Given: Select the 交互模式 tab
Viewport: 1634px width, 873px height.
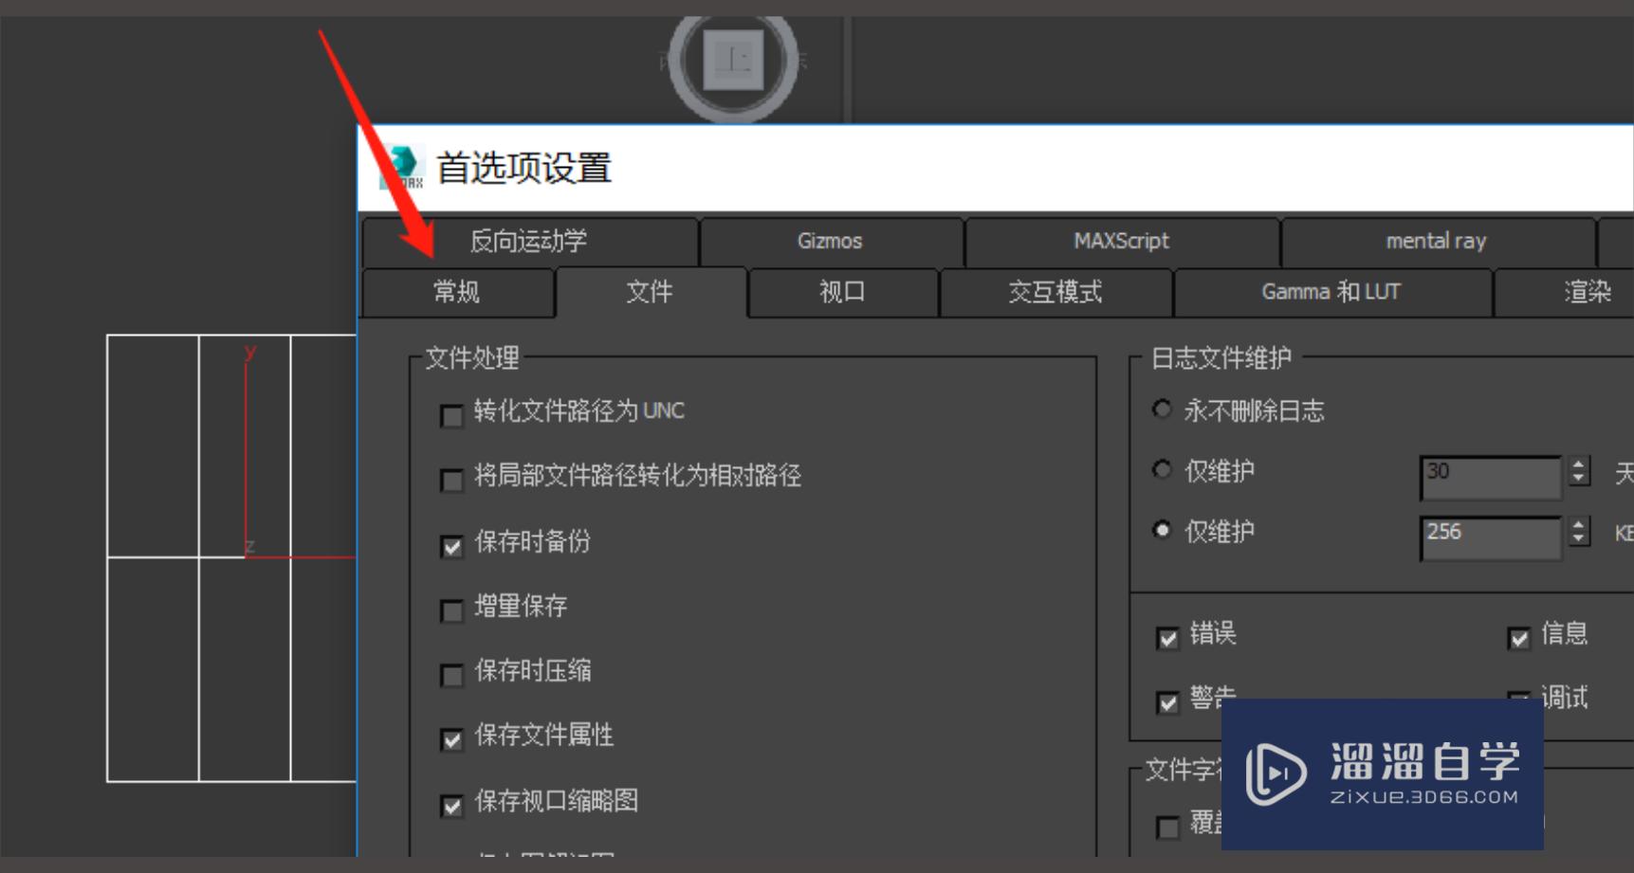Looking at the screenshot, I should pyautogui.click(x=1056, y=292).
